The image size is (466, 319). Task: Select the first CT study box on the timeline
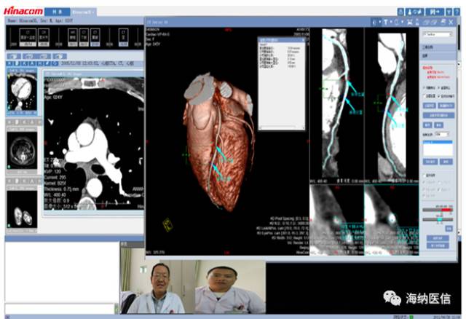point(28,37)
